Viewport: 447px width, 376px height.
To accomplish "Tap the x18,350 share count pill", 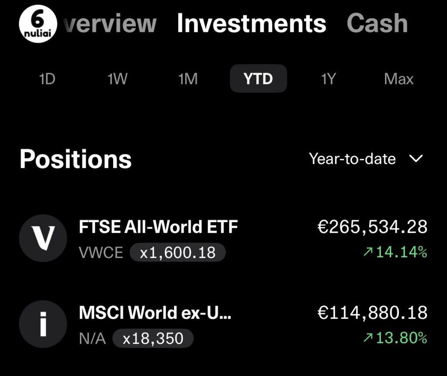I will [x=153, y=339].
